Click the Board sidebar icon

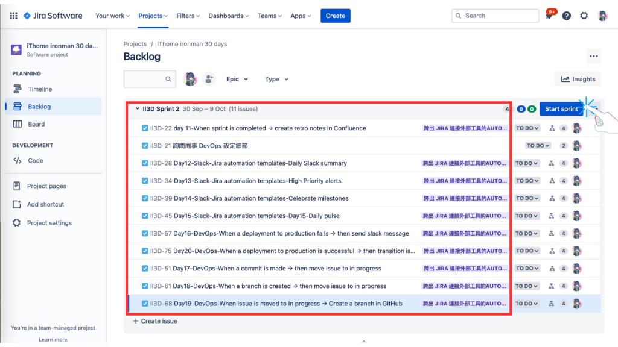[18, 124]
